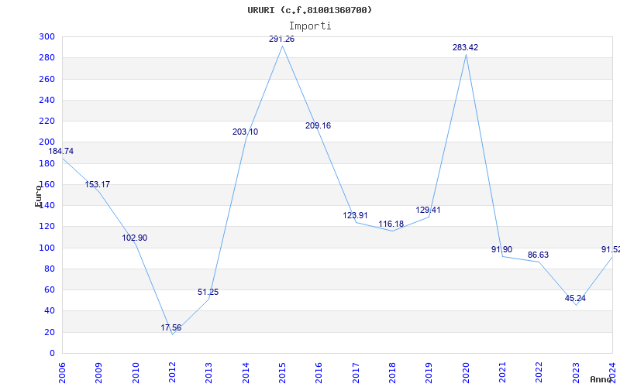Click the y-axis value 40
The height and width of the screenshot is (387, 620).
click(49, 311)
